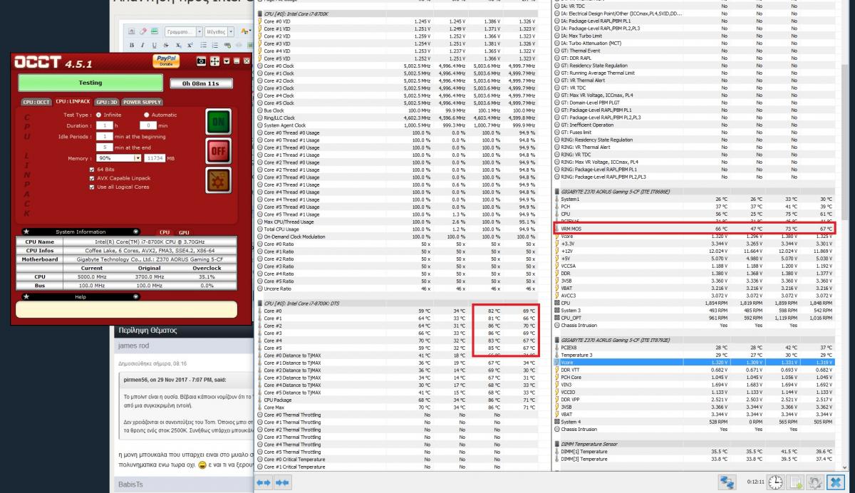This screenshot has height=493, width=855.
Task: Click the idle minutes at the end field
Action: point(104,147)
